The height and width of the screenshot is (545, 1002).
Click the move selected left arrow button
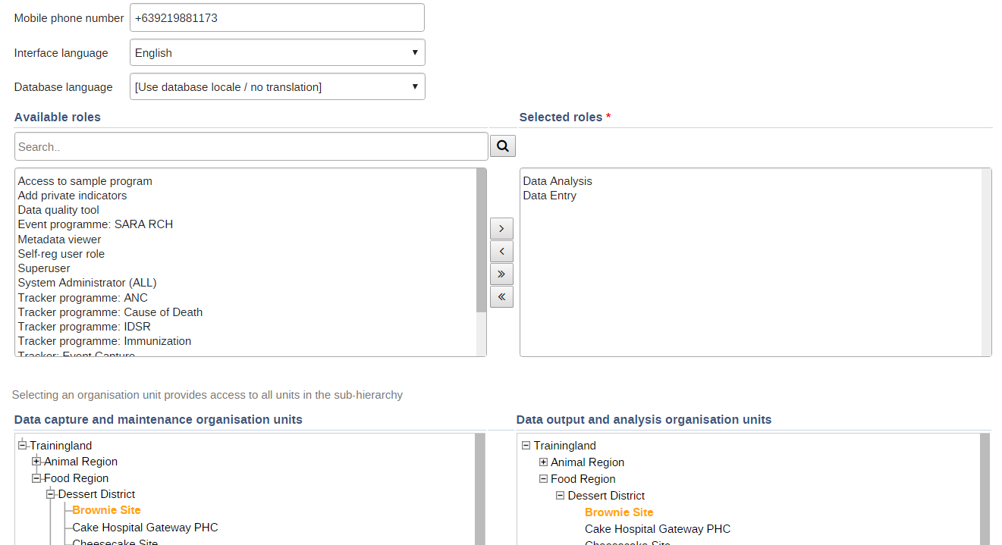(501, 251)
